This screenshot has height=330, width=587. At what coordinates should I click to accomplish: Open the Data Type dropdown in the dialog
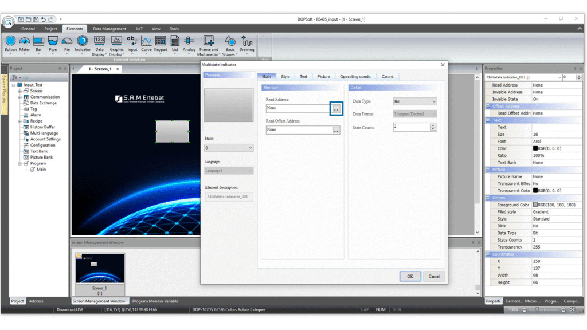(415, 101)
